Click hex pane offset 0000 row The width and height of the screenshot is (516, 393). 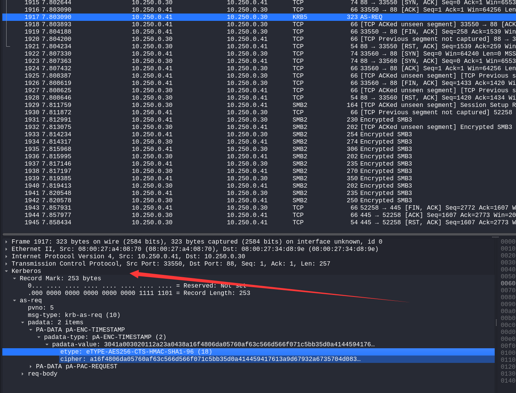pyautogui.click(x=508, y=242)
